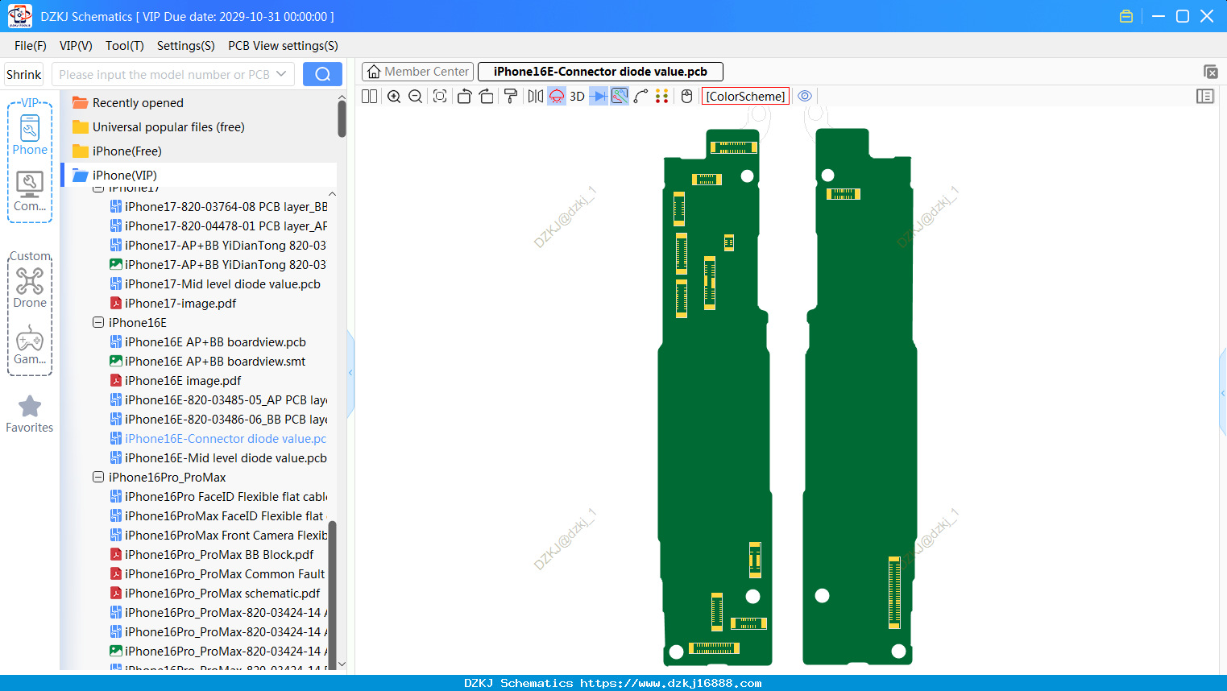Open iPhone16E-Mid level diode value.pcb
This screenshot has width=1227, height=691.
pos(218,457)
